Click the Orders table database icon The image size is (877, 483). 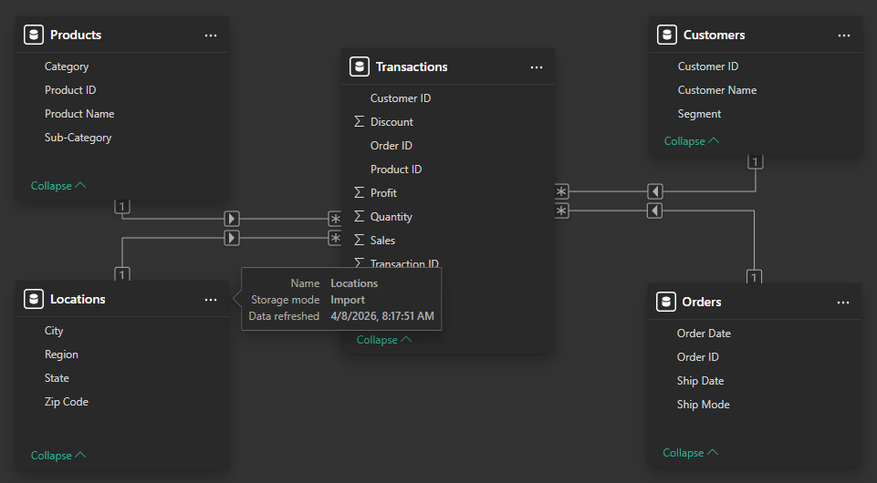(x=667, y=302)
